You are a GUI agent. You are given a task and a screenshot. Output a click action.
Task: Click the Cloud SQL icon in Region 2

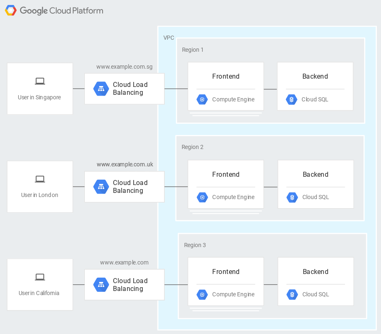coord(292,197)
